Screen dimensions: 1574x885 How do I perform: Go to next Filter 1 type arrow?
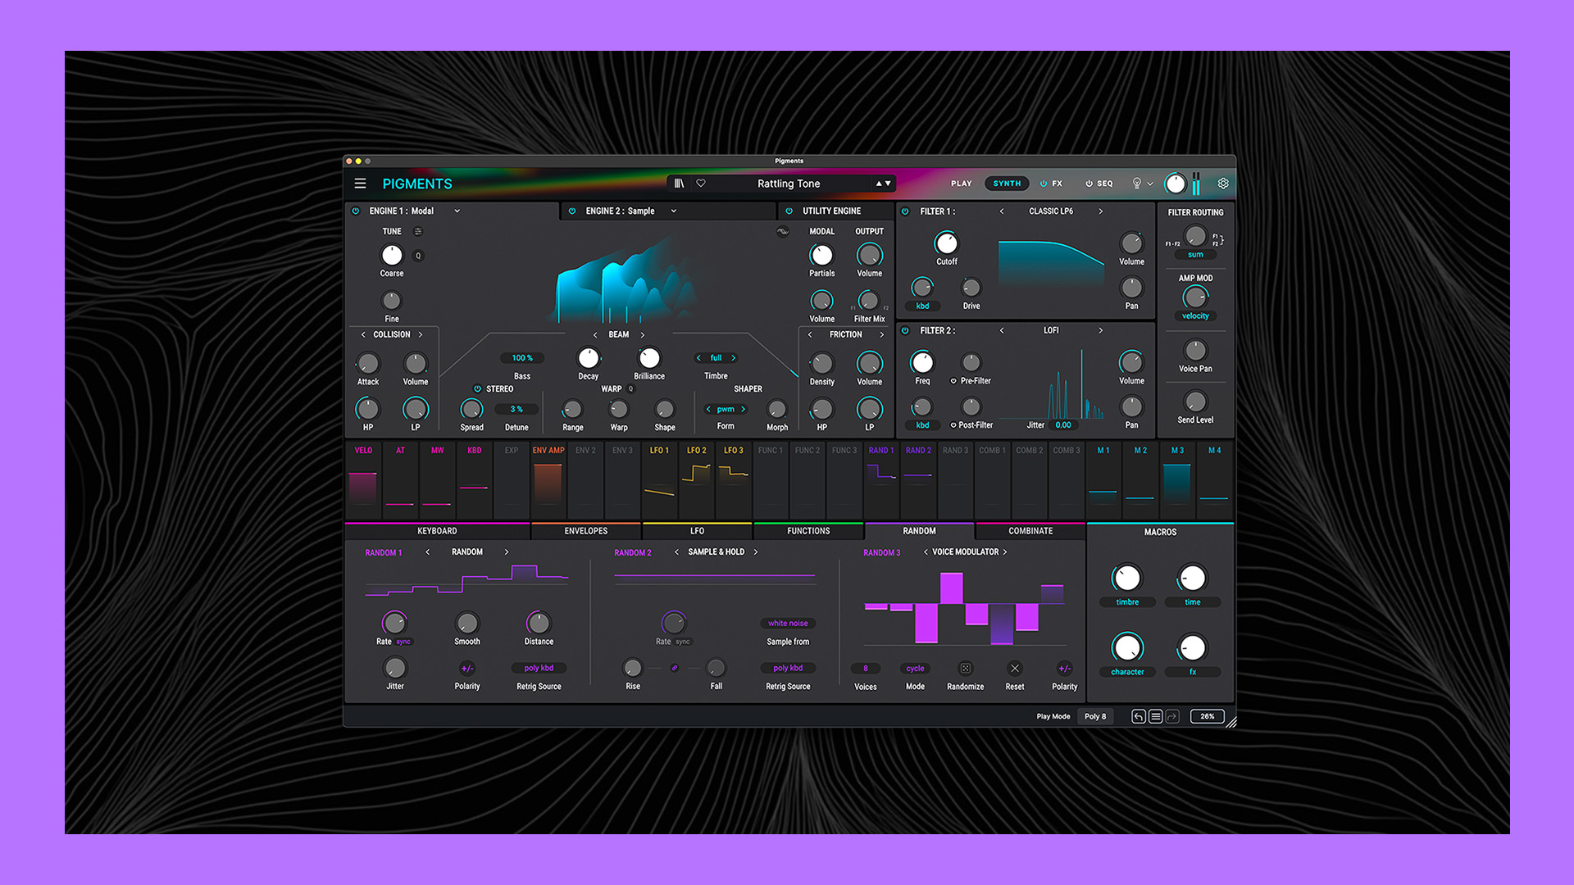click(x=1100, y=211)
